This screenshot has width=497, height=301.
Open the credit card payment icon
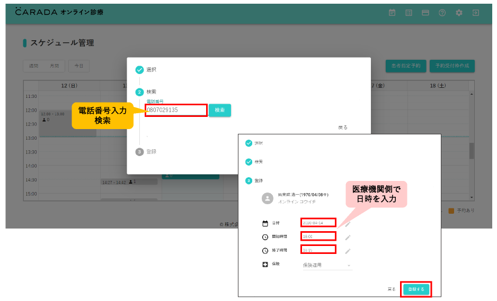point(425,13)
